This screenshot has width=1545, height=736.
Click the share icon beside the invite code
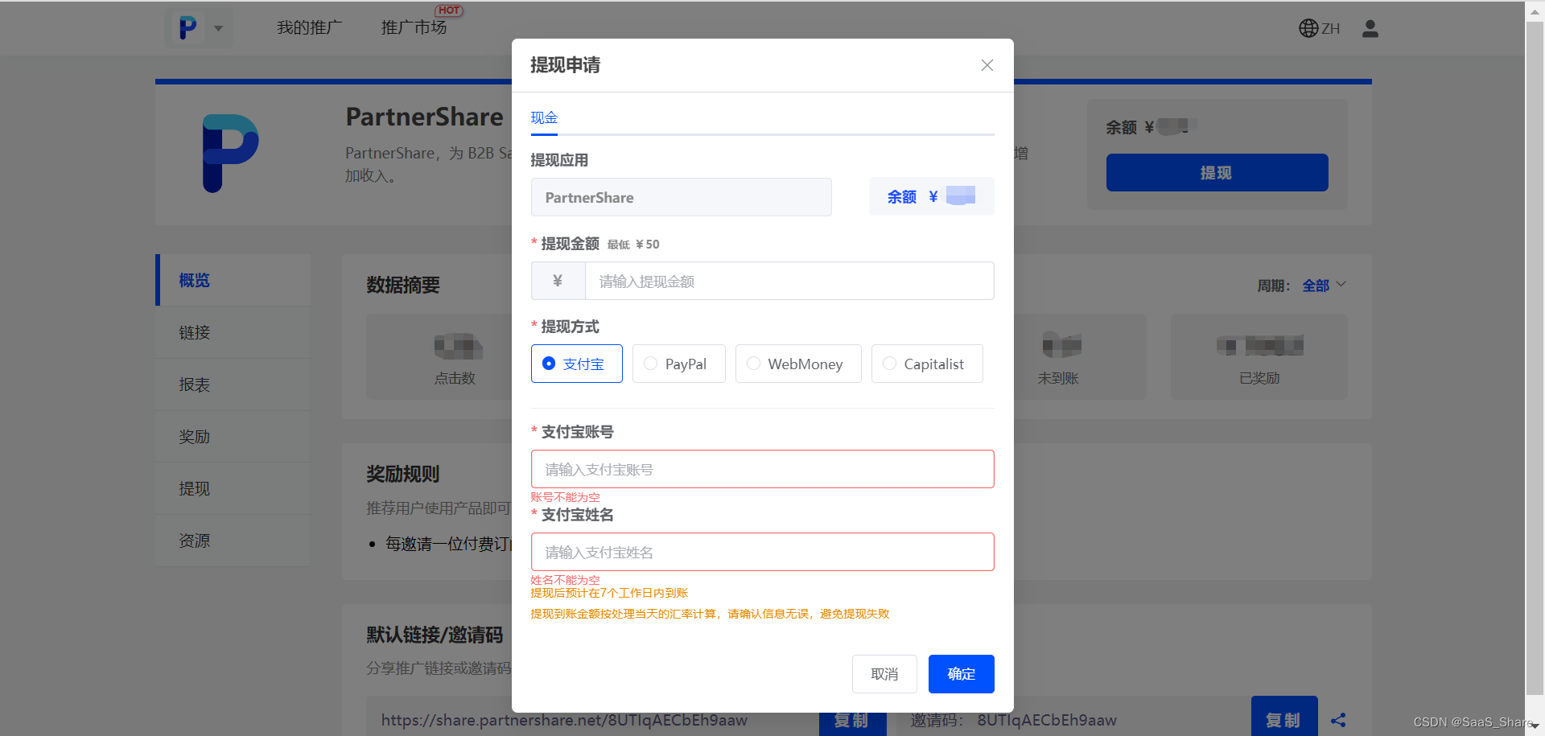point(1338,720)
